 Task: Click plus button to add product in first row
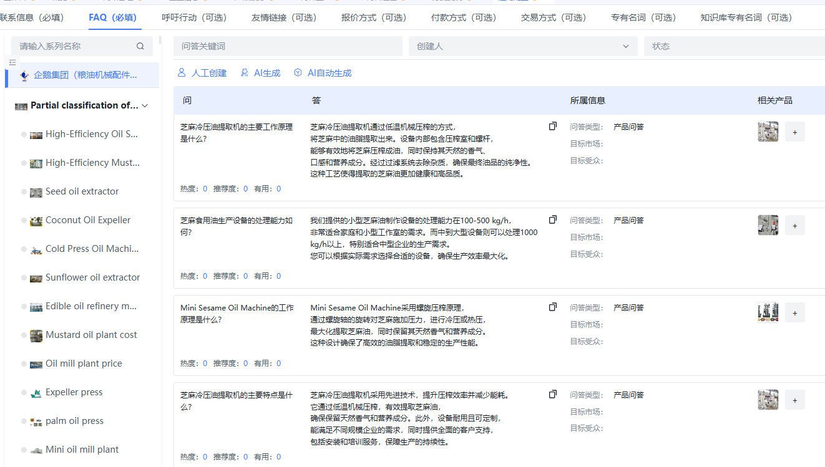pyautogui.click(x=794, y=132)
